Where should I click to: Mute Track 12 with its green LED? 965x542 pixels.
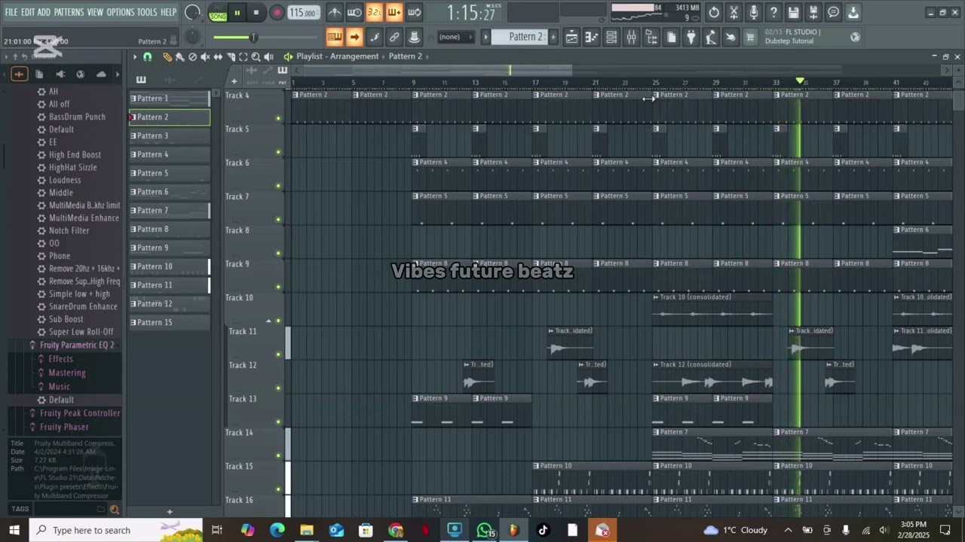[278, 388]
